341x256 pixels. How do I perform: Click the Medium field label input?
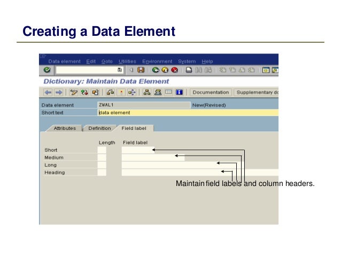(153, 158)
